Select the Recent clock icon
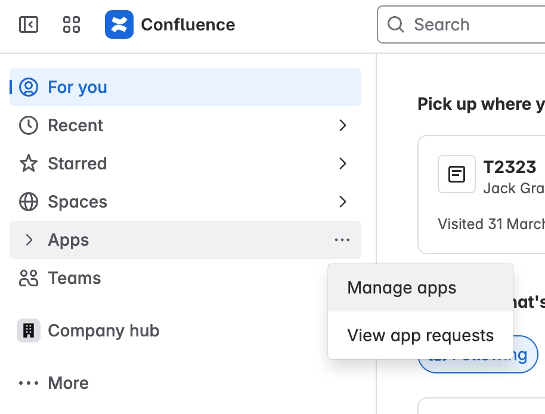This screenshot has width=545, height=414. (x=29, y=125)
